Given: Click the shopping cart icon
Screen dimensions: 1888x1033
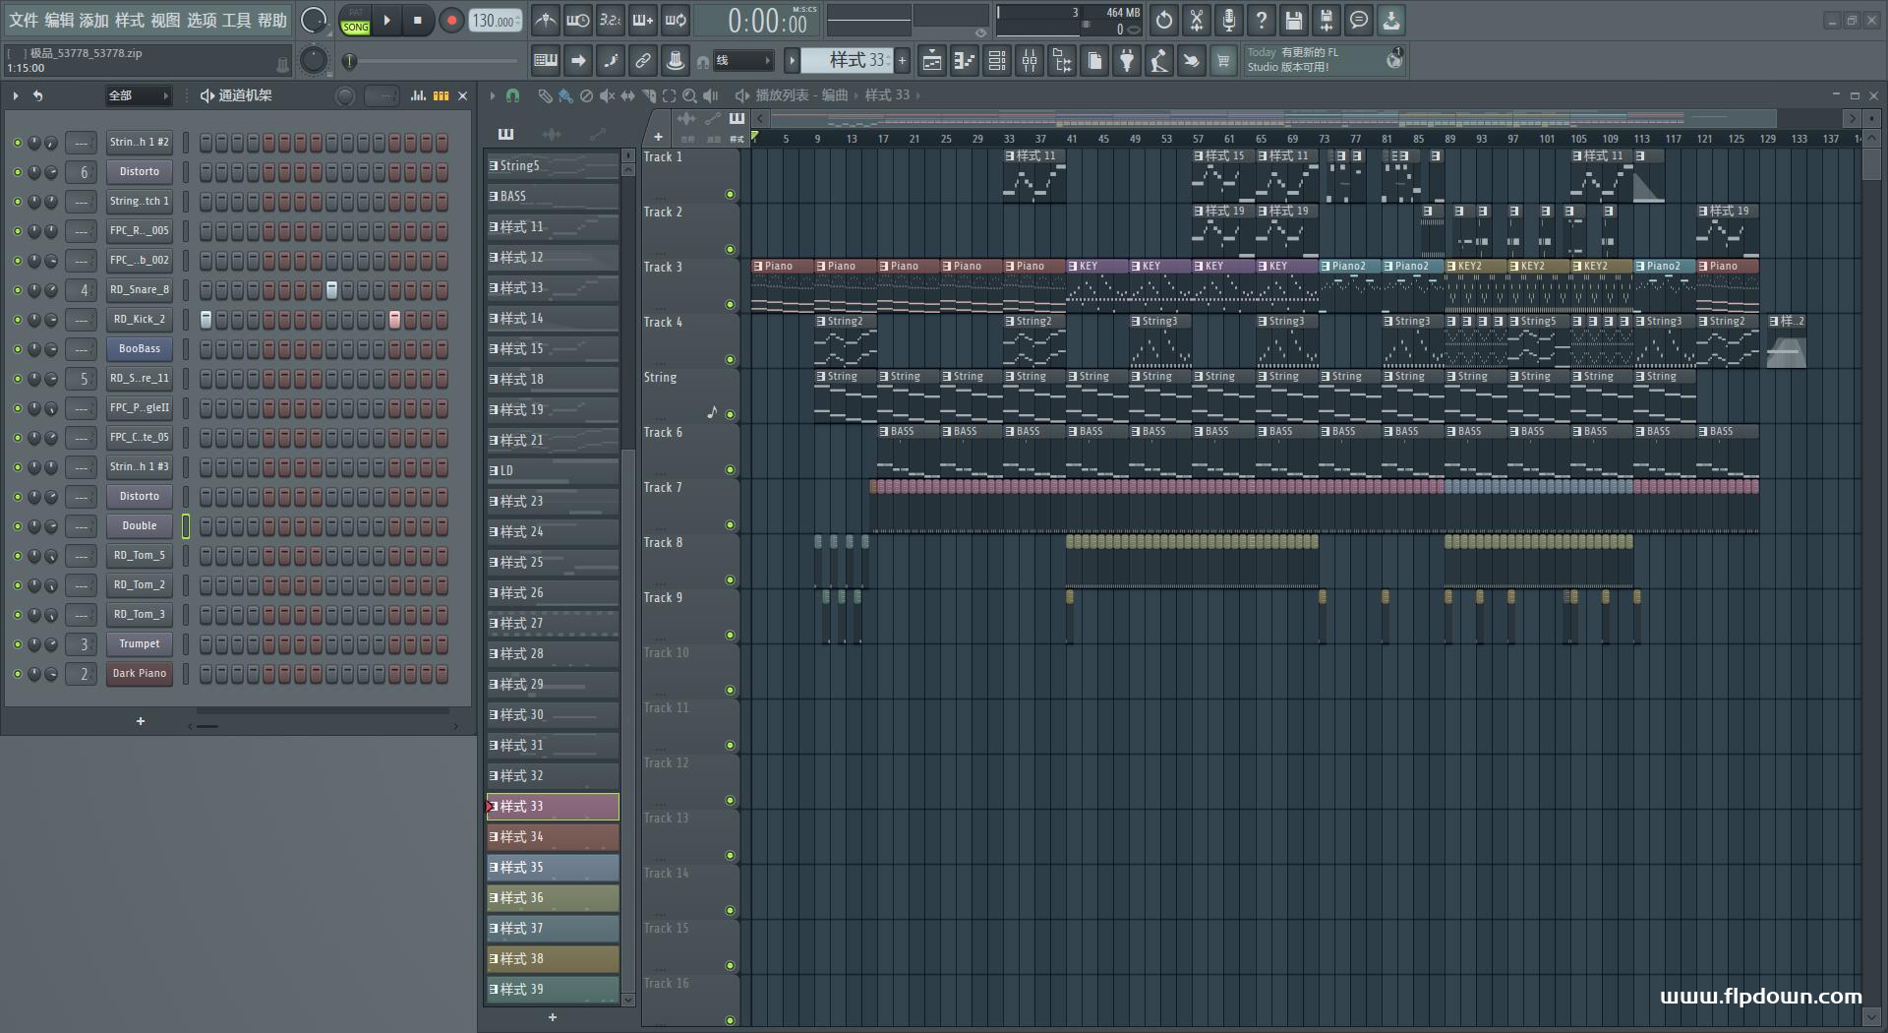Looking at the screenshot, I should tap(1223, 61).
